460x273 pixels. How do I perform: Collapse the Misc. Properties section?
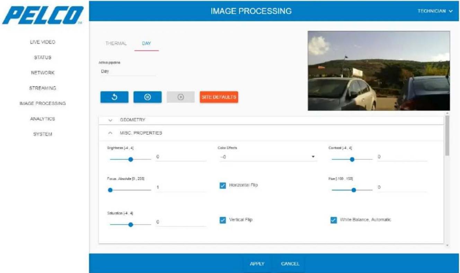pyautogui.click(x=110, y=133)
